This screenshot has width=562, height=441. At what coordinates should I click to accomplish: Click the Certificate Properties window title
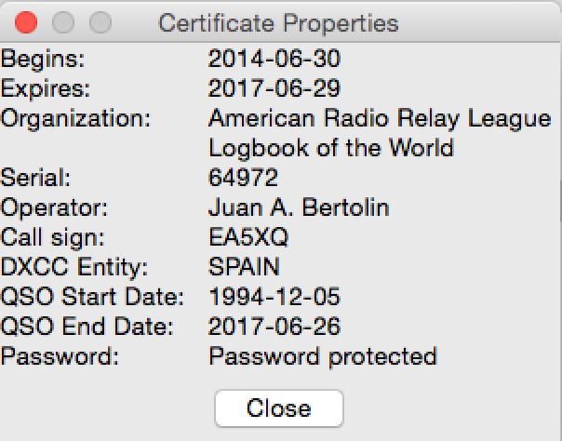coord(278,23)
